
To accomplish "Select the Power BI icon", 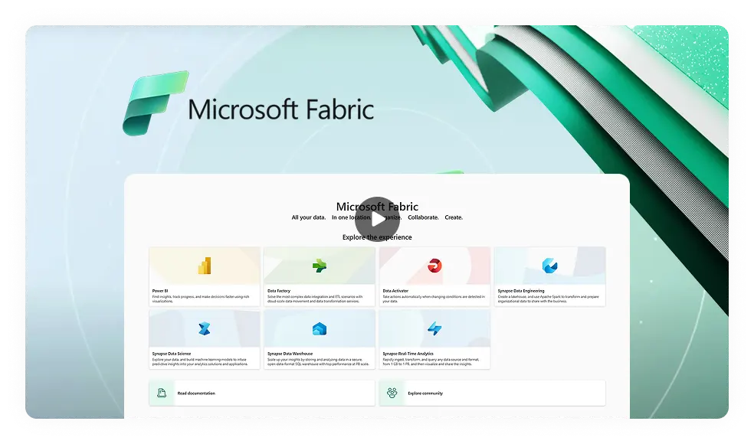I will coord(205,266).
